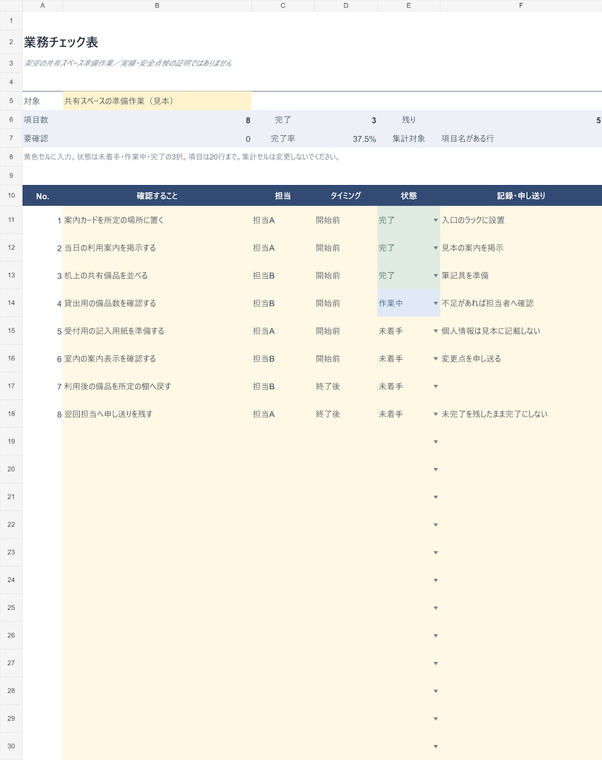Screen dimensions: 602x760
Task: Select 不足があれば担当者へ確認 note cell
Action: [x=521, y=303]
